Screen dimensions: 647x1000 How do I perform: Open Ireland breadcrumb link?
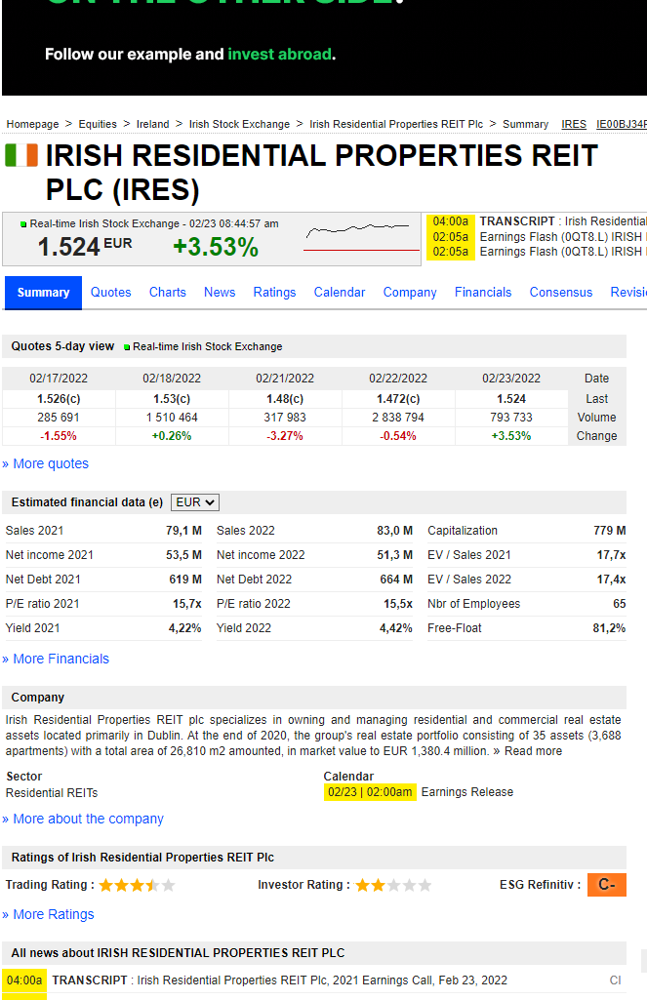pyautogui.click(x=153, y=124)
